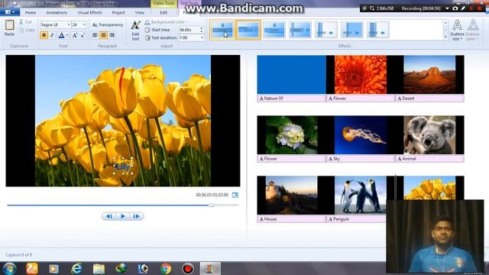Open Background color dropdown

[x=166, y=22]
